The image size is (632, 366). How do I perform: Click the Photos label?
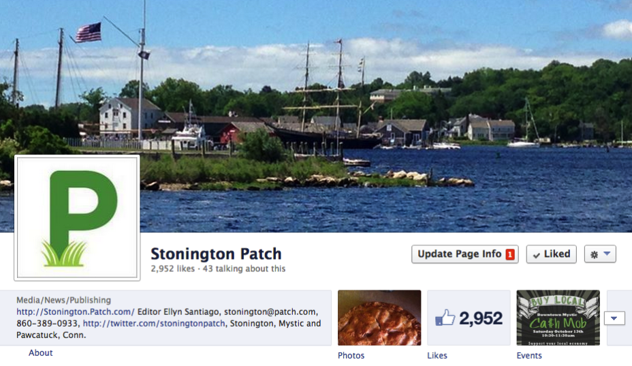351,356
